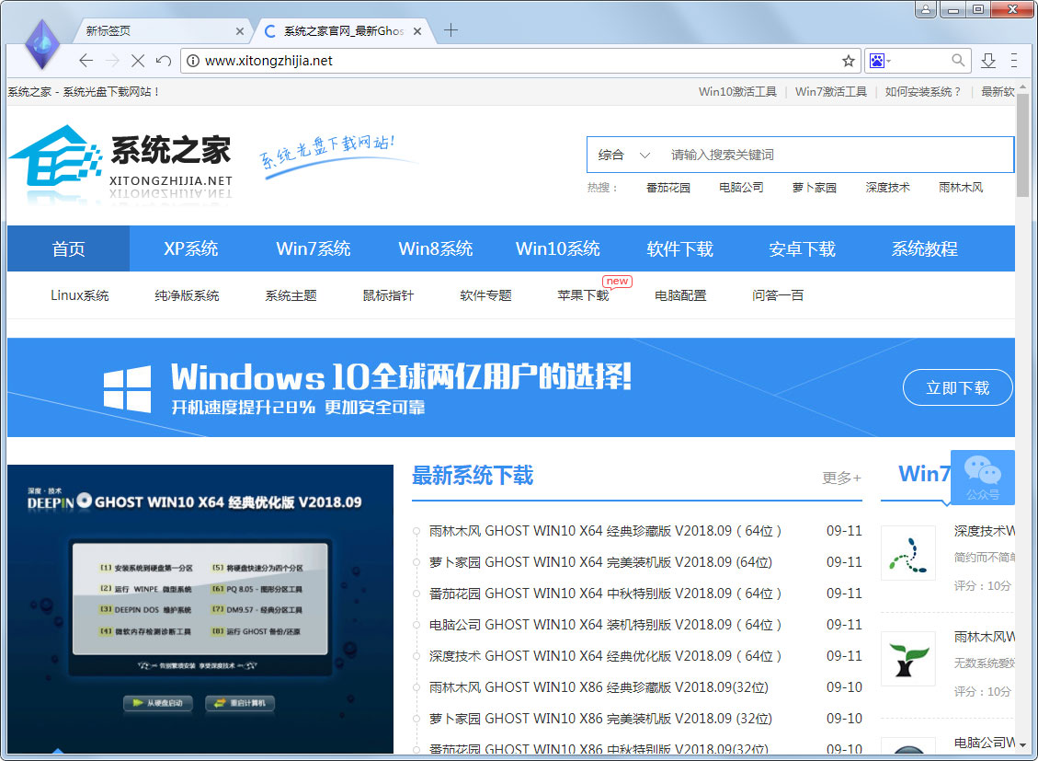Open the 纯净版系统 sub-navigation link

coord(187,295)
